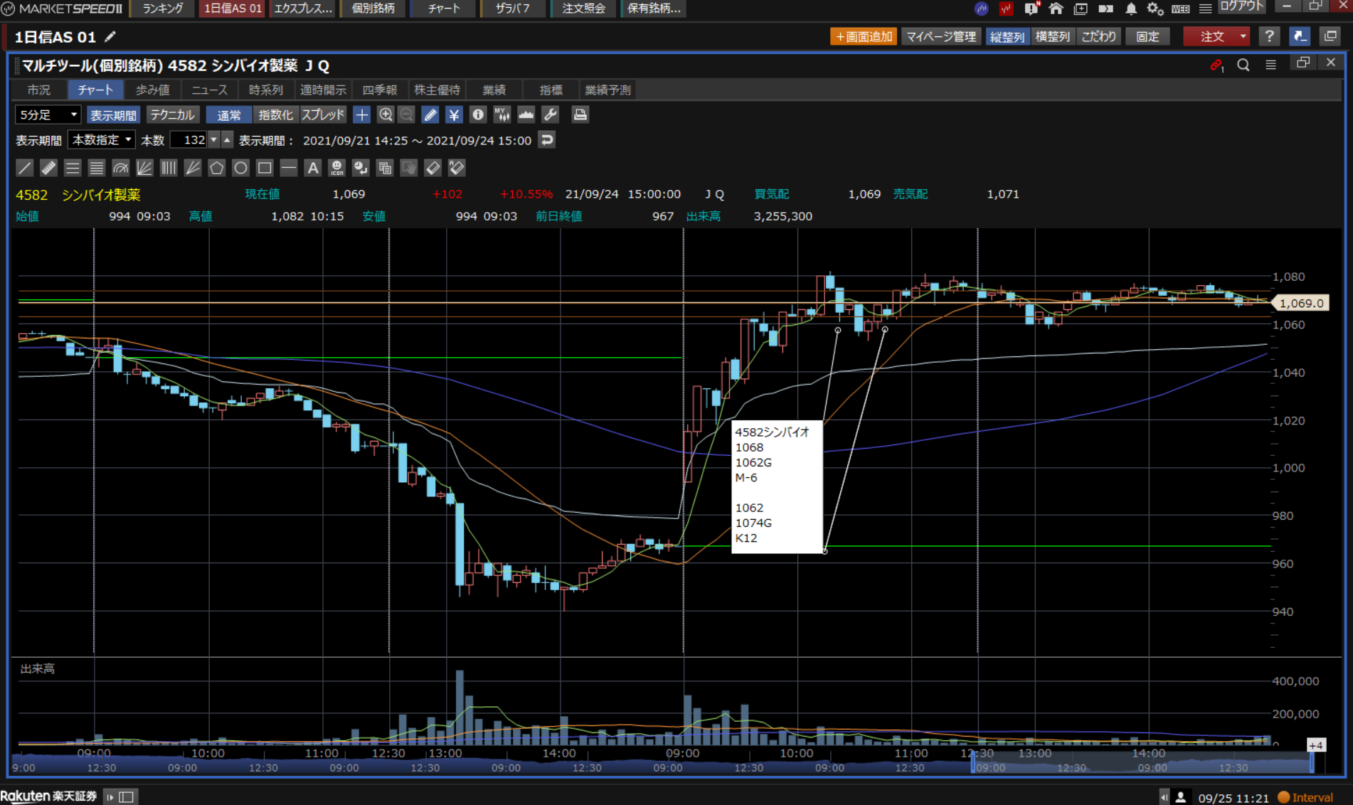Open the テクニカル indicators button

pyautogui.click(x=172, y=114)
